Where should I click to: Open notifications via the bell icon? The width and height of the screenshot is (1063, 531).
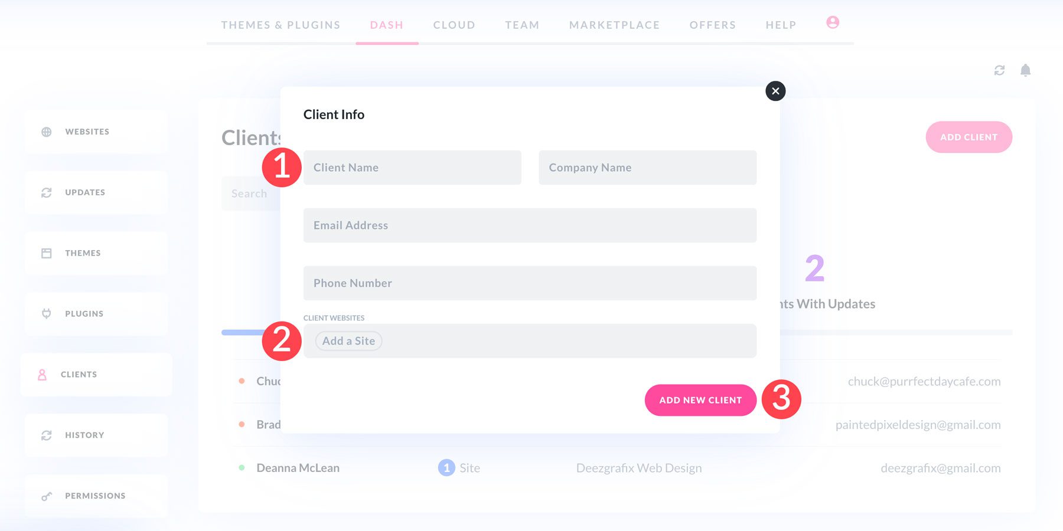[x=1026, y=70]
